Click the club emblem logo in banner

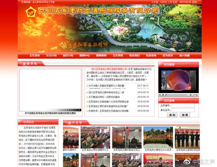pyautogui.click(x=31, y=12)
